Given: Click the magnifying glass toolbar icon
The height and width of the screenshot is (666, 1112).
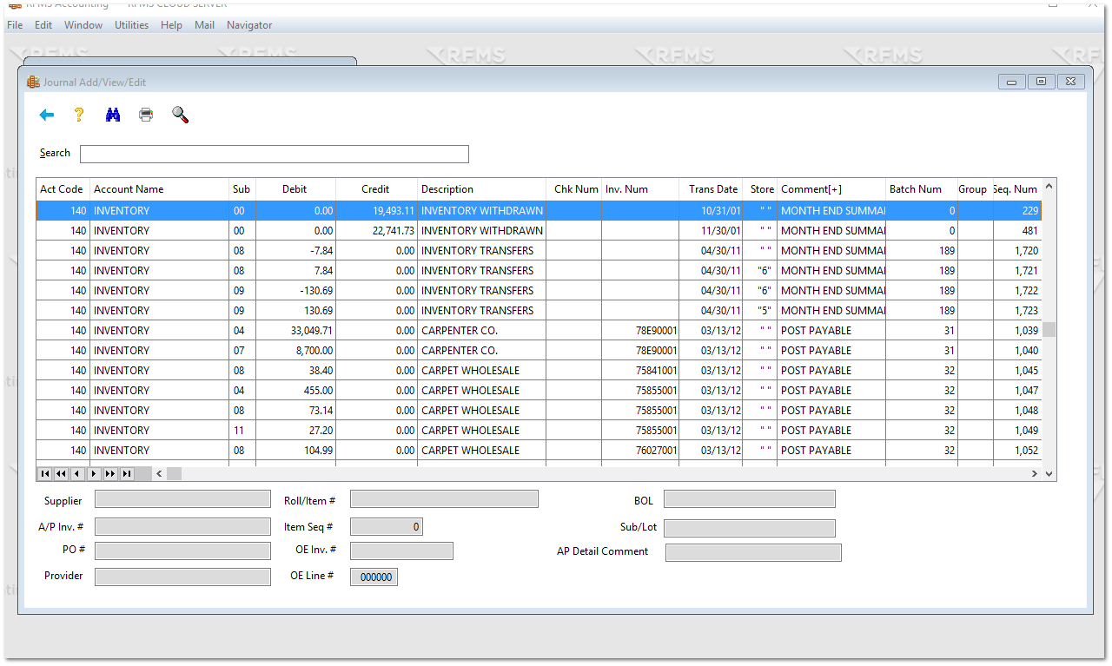Looking at the screenshot, I should coord(180,115).
